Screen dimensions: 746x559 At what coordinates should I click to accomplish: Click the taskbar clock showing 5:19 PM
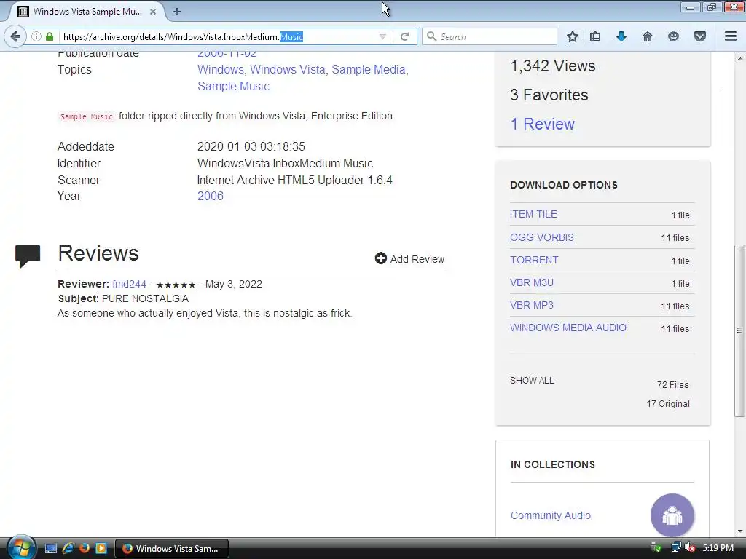point(718,548)
